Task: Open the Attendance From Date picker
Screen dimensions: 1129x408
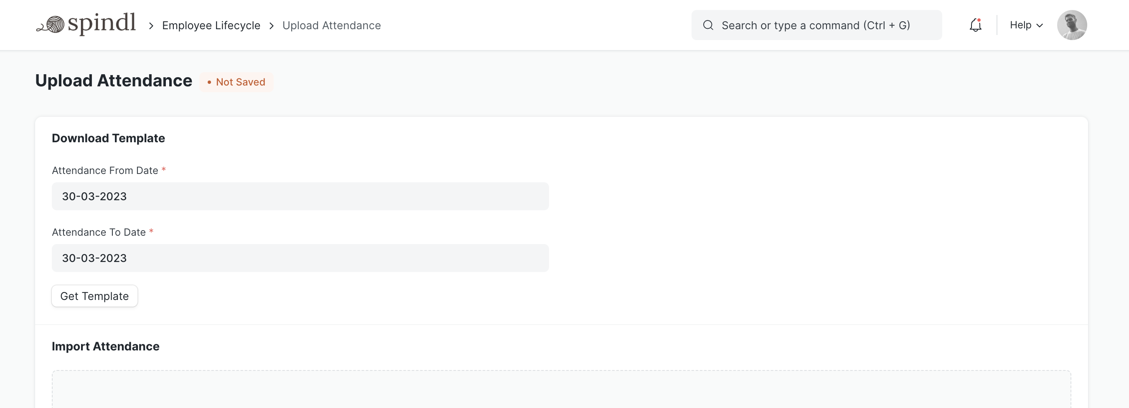Action: point(300,196)
